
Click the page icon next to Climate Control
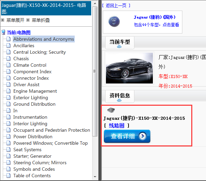[x=9, y=65]
